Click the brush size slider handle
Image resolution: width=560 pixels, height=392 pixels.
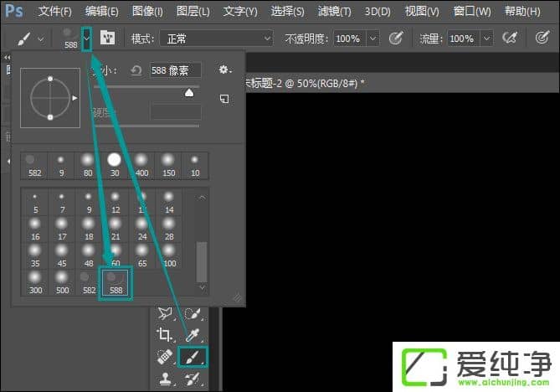point(189,92)
